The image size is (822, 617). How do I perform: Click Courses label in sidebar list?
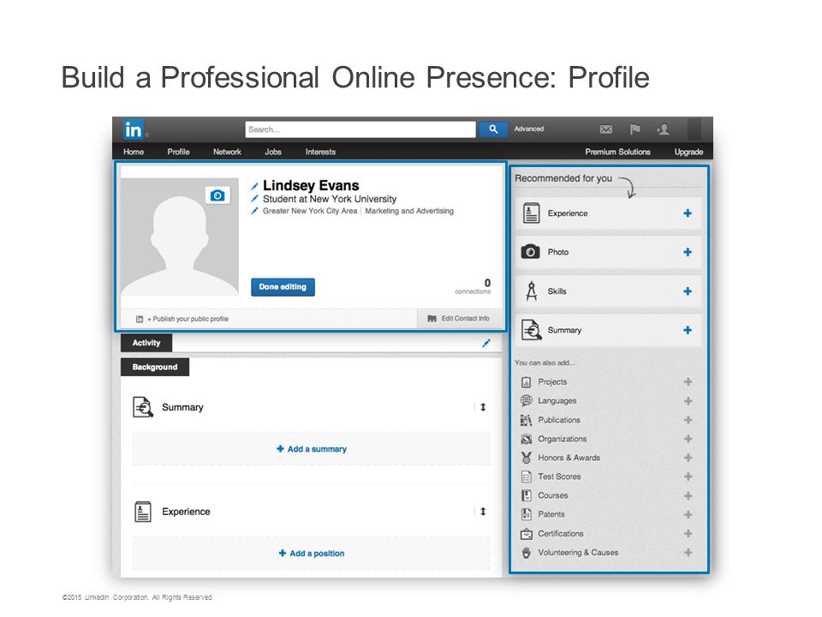[553, 496]
